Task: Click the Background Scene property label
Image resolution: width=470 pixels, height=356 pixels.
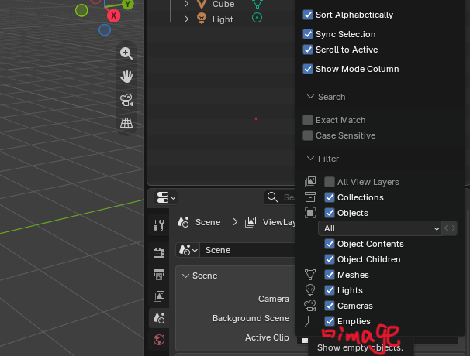Action: tap(251, 318)
